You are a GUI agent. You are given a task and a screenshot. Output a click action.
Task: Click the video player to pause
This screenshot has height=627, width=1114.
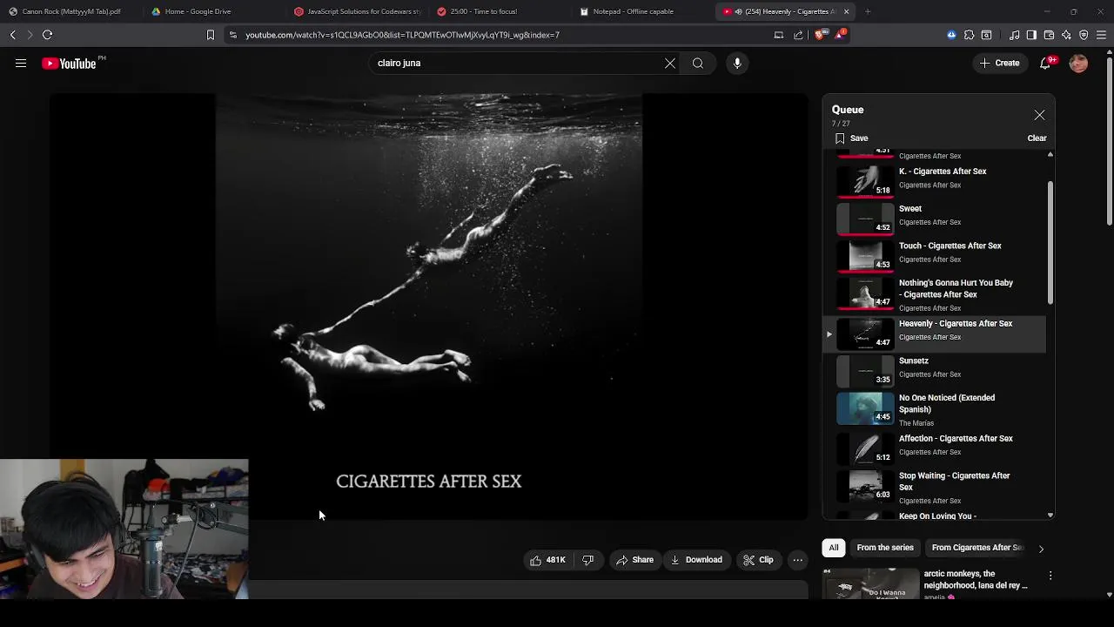[x=428, y=307]
